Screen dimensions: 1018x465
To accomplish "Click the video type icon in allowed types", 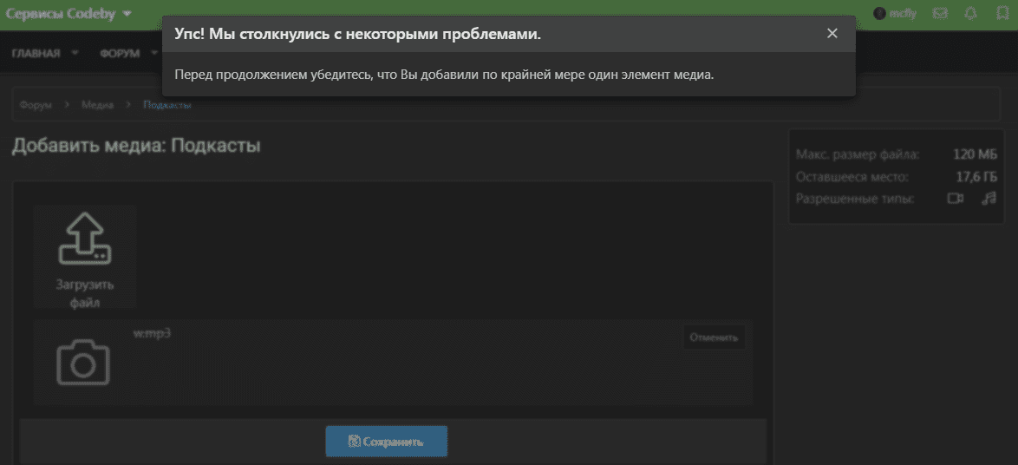I will pyautogui.click(x=955, y=199).
